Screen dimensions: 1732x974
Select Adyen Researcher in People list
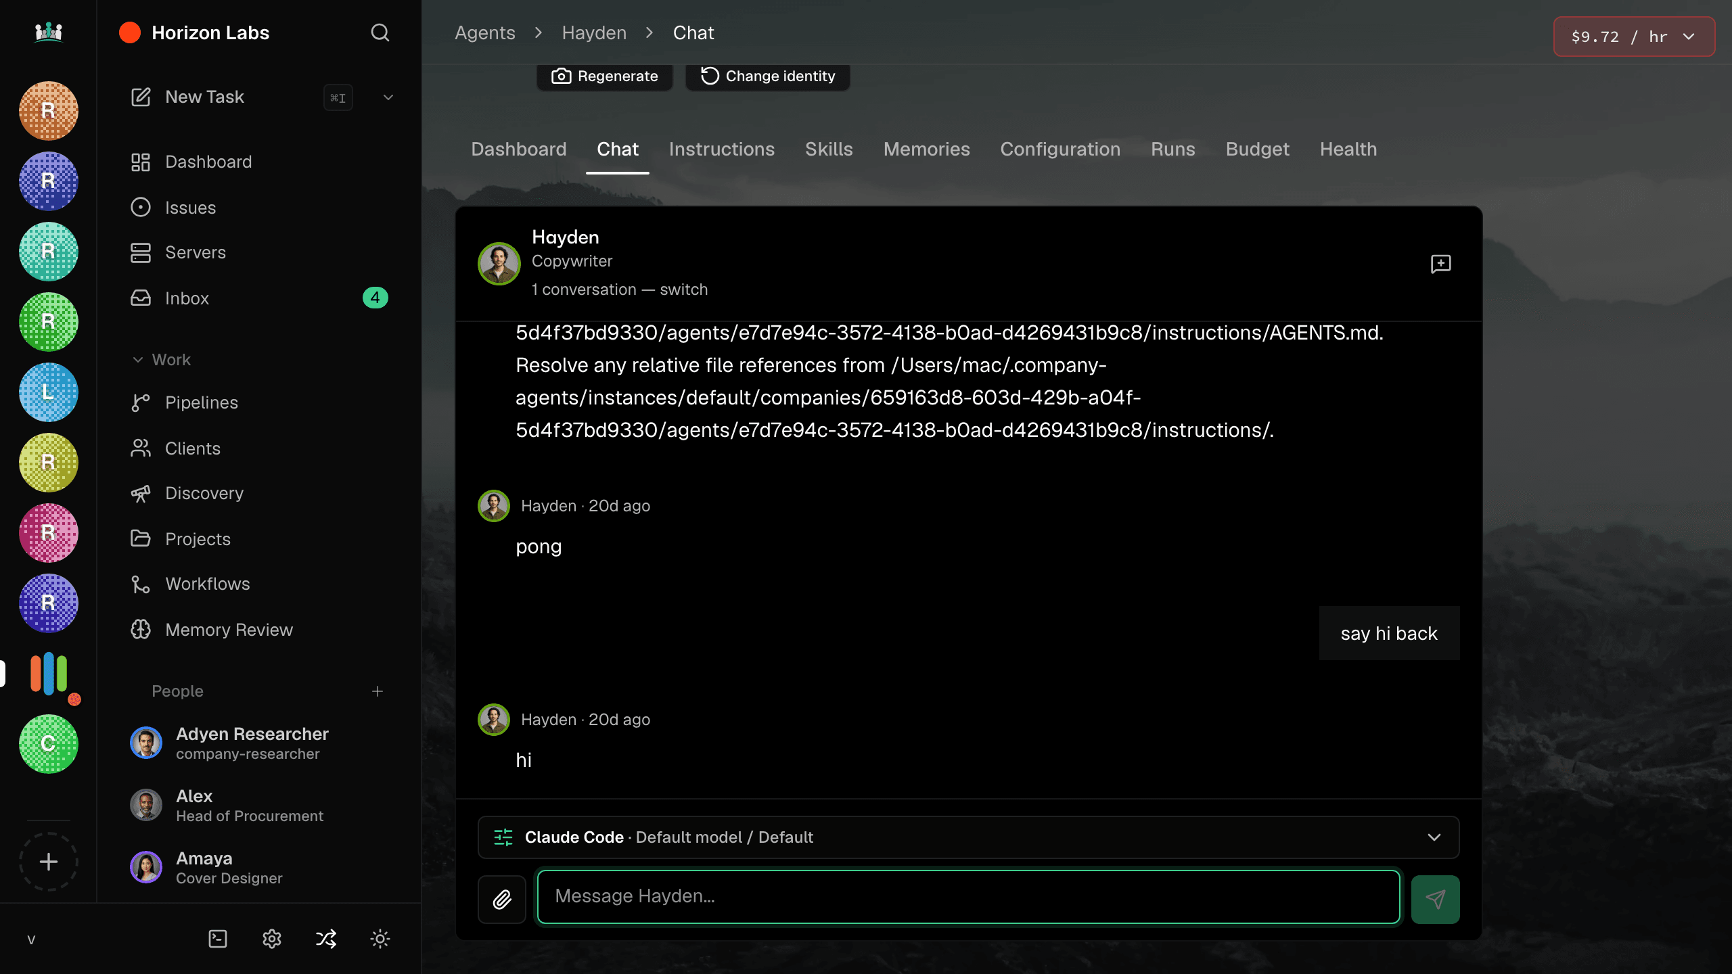click(x=259, y=743)
